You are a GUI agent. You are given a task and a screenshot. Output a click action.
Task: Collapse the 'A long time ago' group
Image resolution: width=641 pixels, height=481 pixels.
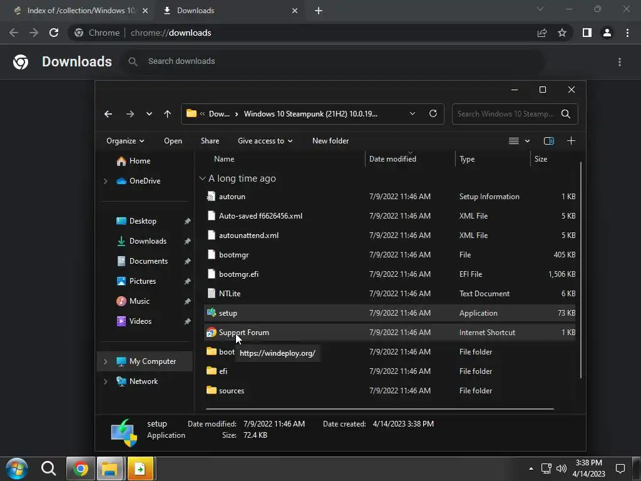tap(202, 178)
